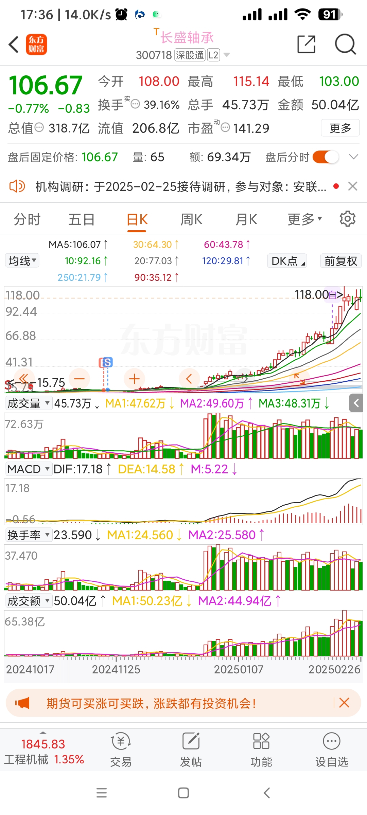Tap the speaker announcement icon
This screenshot has height=815, width=367.
pyautogui.click(x=17, y=186)
